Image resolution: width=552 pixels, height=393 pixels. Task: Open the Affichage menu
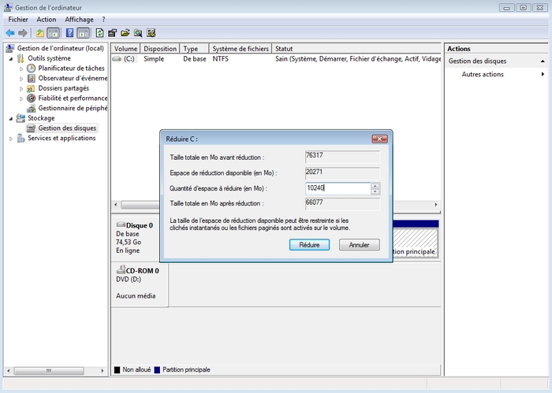tap(79, 19)
